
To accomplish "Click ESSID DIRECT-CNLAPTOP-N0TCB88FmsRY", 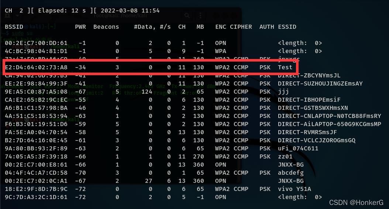I will [330, 116].
